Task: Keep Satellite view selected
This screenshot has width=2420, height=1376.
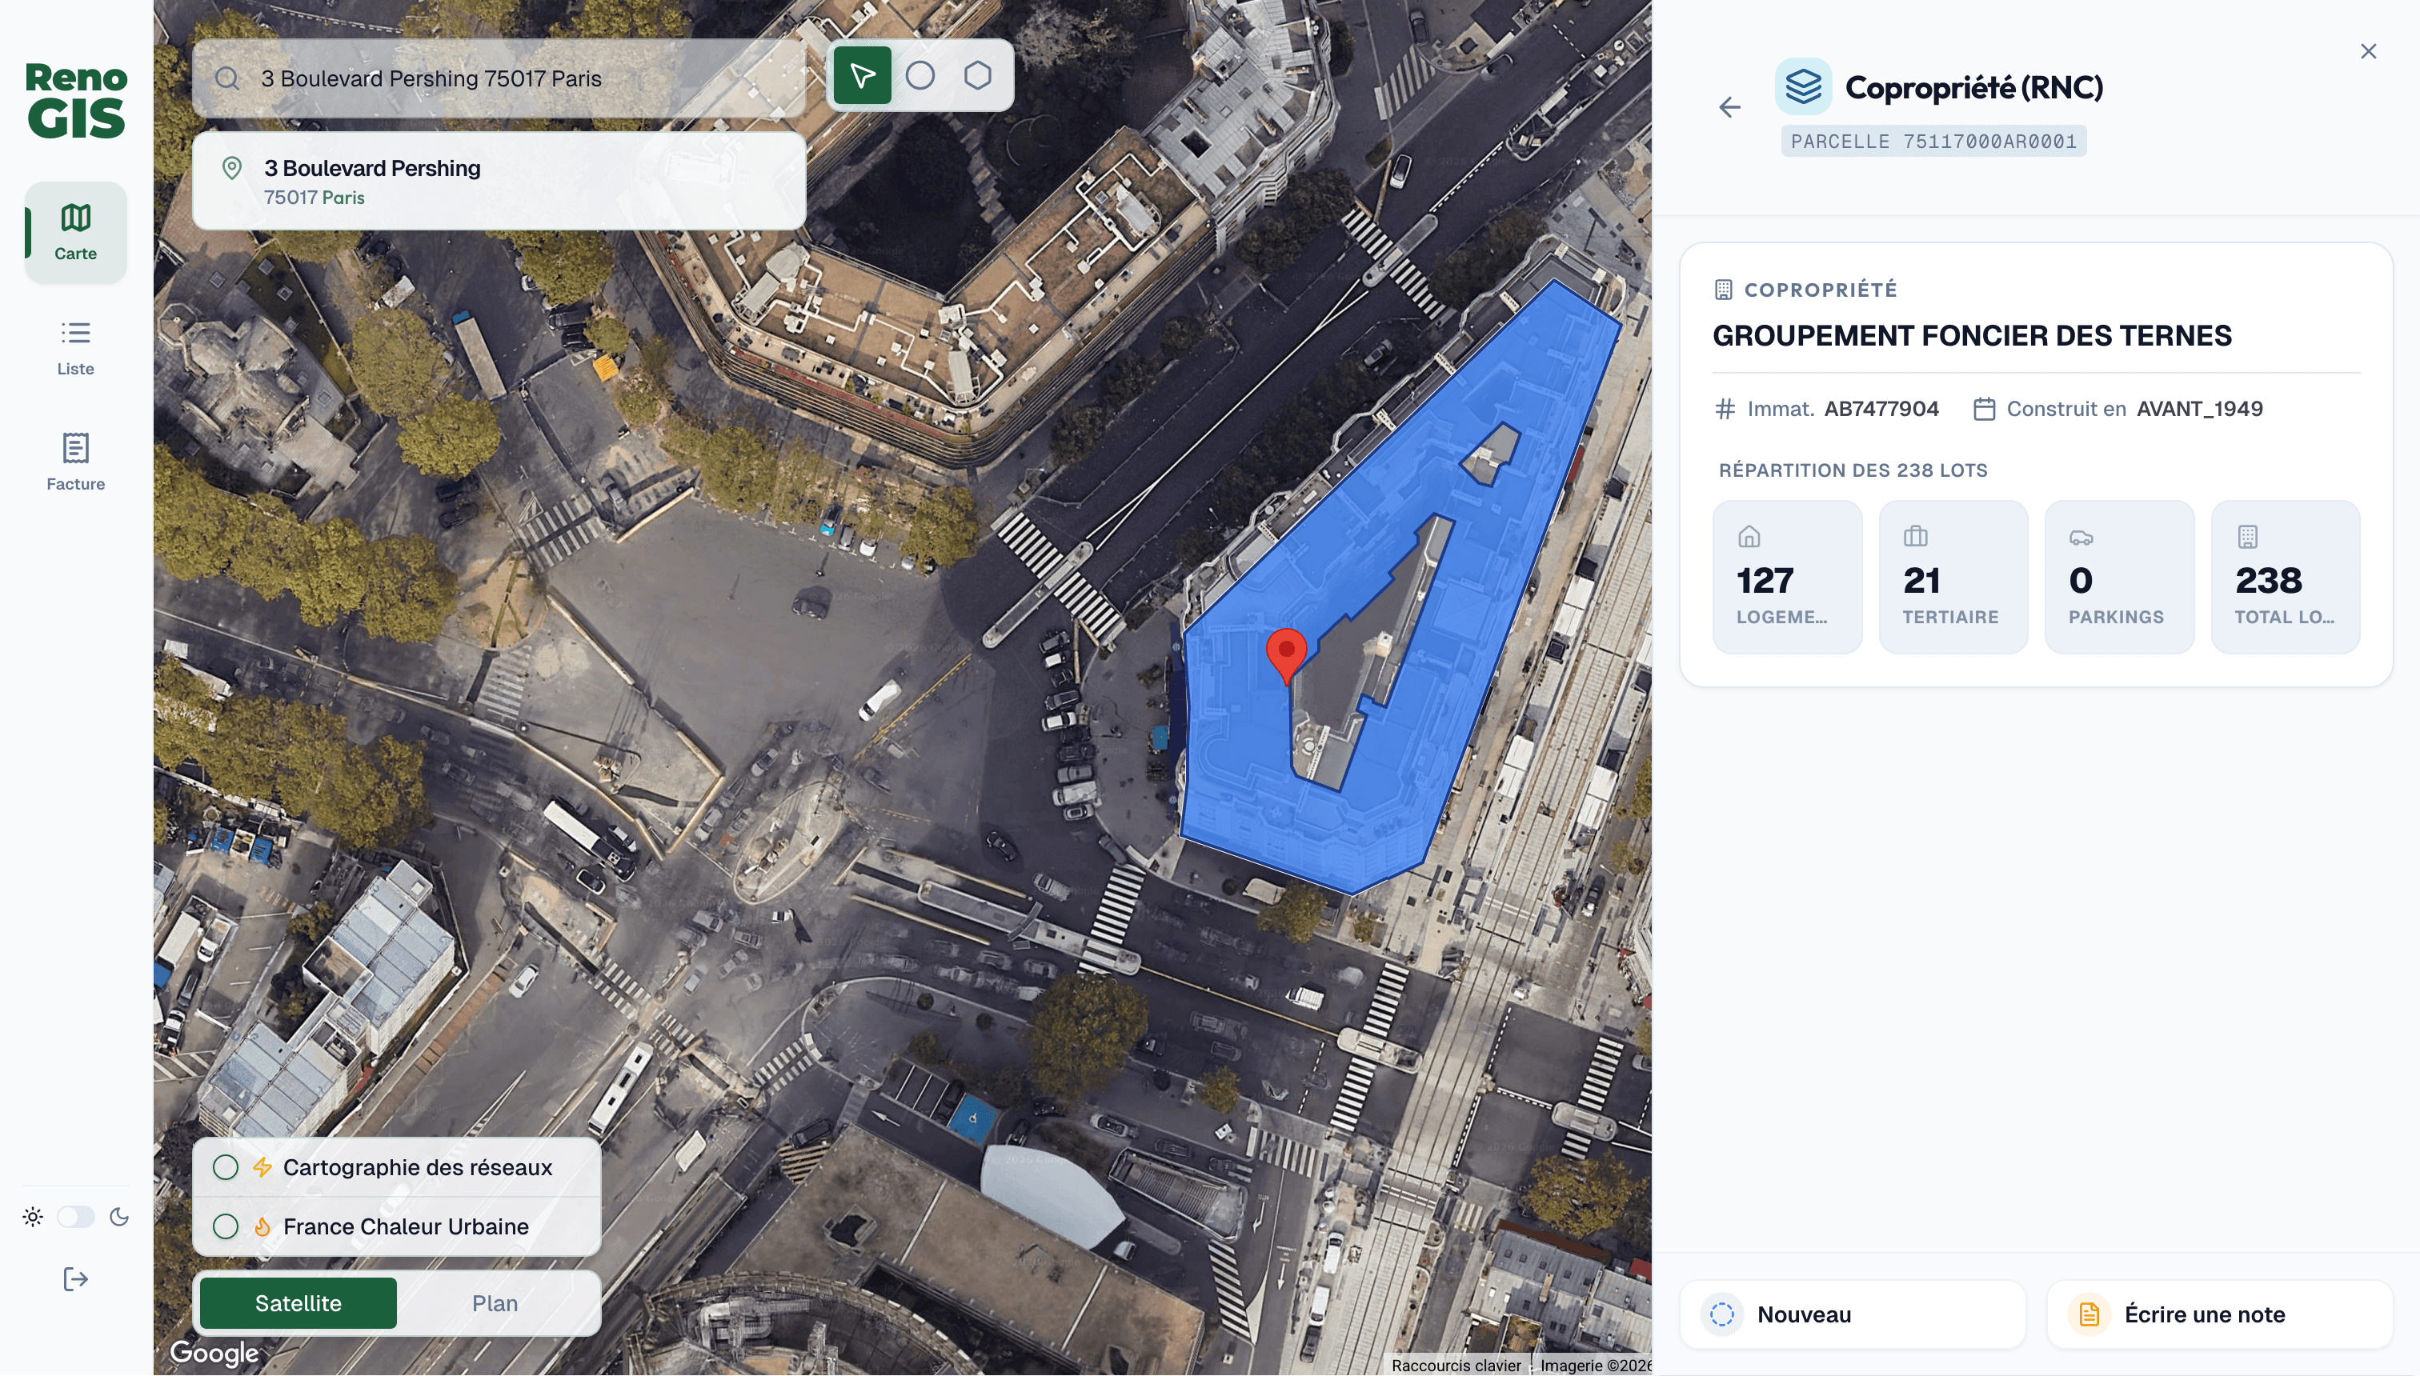Action: [x=298, y=1302]
